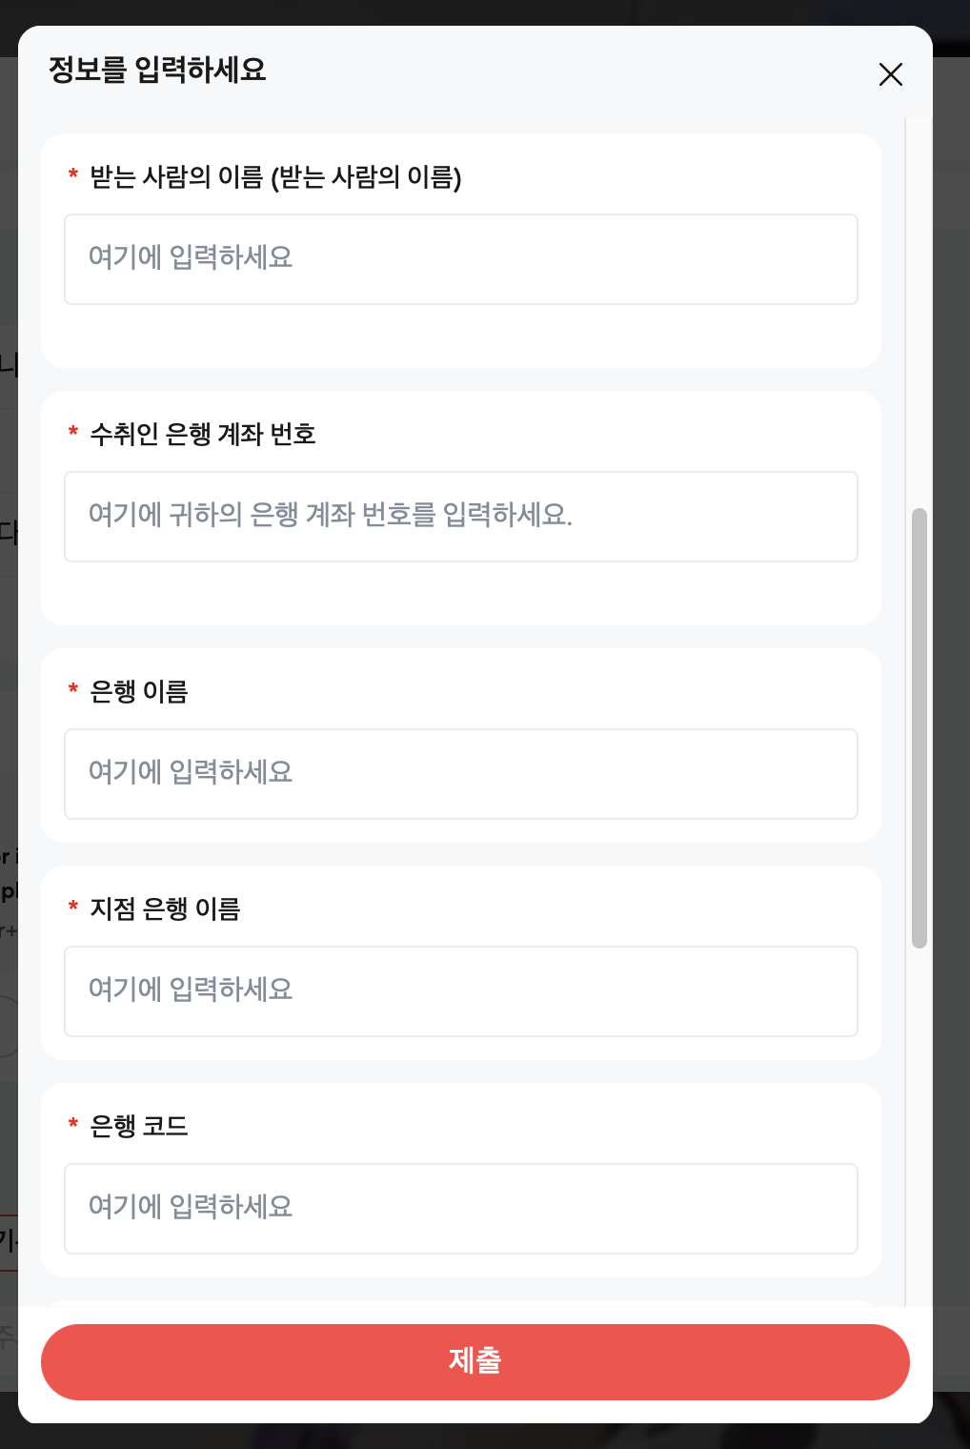Click the 수취인 은행 계좌 번호 label

click(202, 435)
